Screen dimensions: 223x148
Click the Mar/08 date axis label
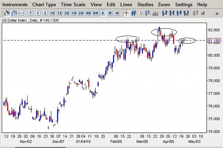pyautogui.click(x=142, y=142)
